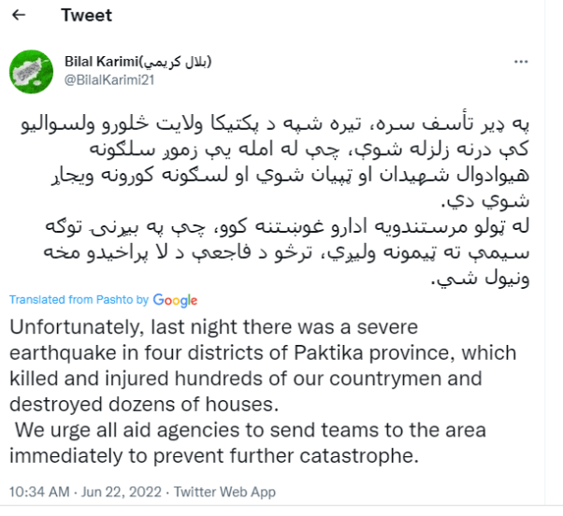This screenshot has height=516, width=563.
Task: Open the Bilal Karimi display name link
Action: [x=138, y=62]
